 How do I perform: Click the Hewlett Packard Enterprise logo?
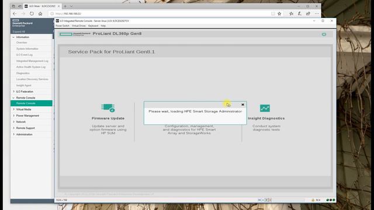pyautogui.click(x=22, y=23)
